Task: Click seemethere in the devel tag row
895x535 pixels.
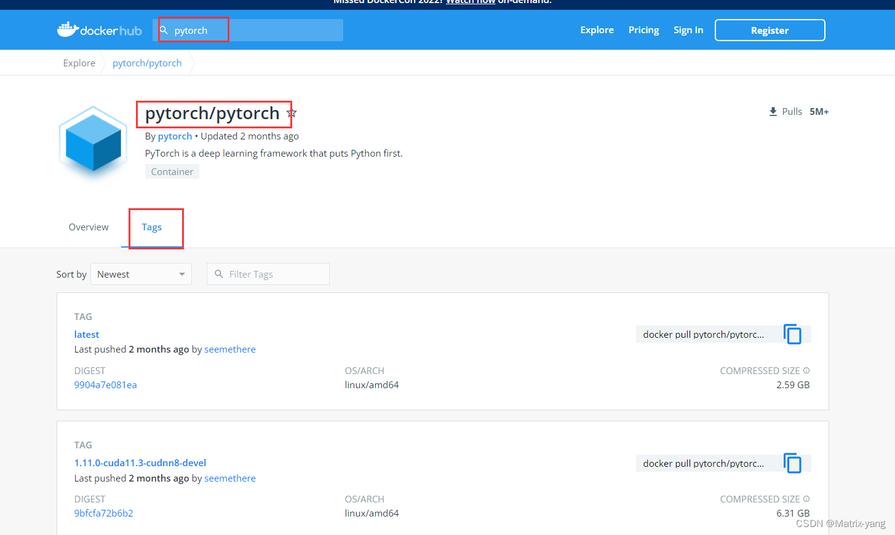Action: pyautogui.click(x=230, y=478)
